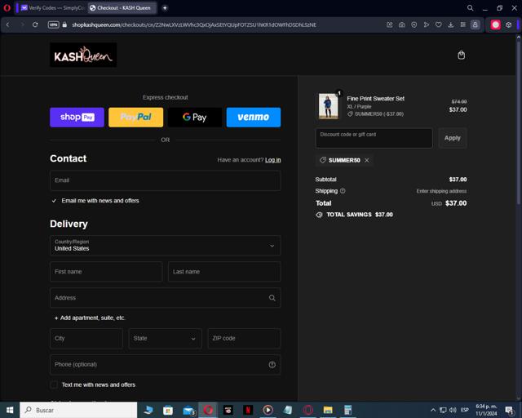Launch Netflix from taskbar
The width and height of the screenshot is (522, 418).
[248, 410]
